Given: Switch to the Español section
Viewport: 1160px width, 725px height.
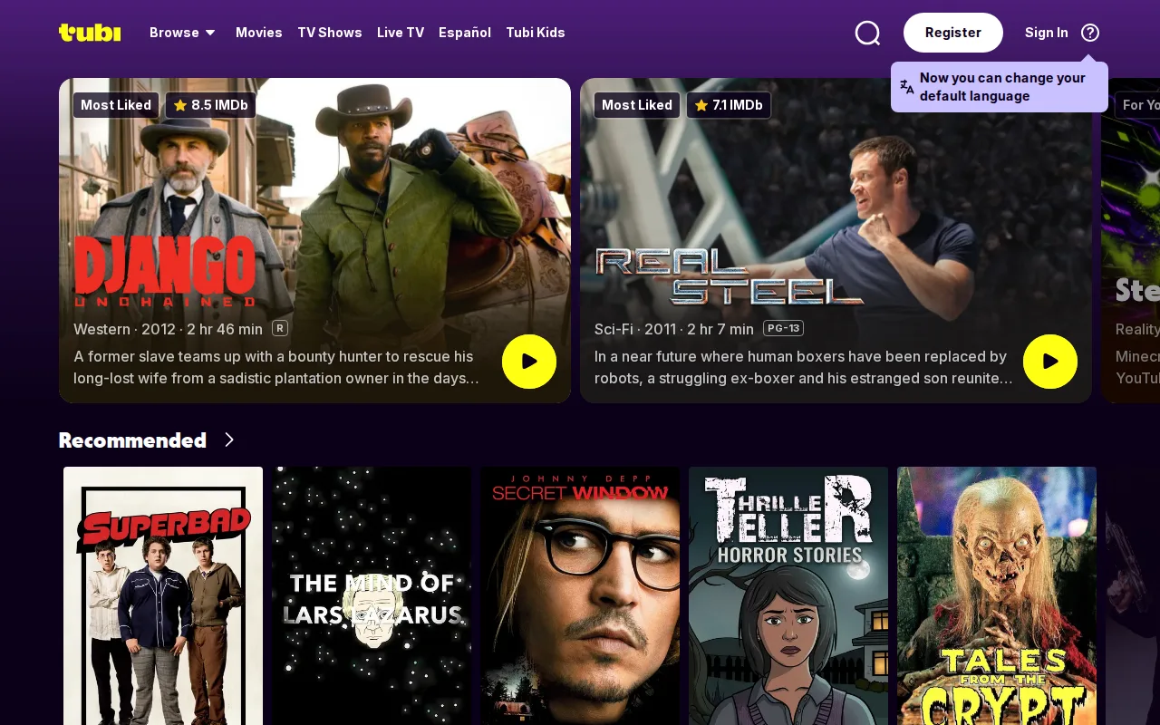Looking at the screenshot, I should click(x=465, y=33).
